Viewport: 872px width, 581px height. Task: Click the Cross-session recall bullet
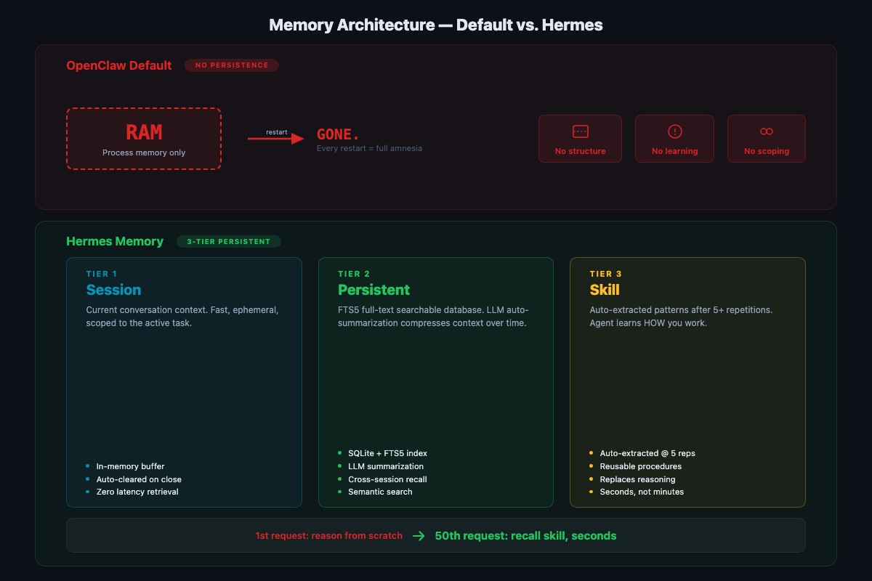[x=382, y=479]
